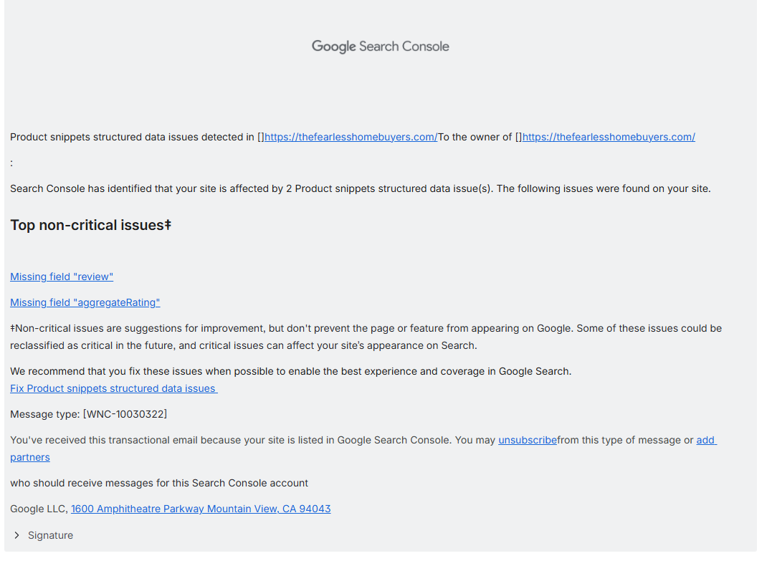Screen dimensions: 772x566
Task: Click "who should receive messages" line
Action: (x=159, y=484)
